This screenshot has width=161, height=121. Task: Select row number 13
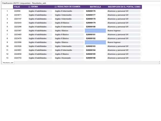(x=7, y=58)
